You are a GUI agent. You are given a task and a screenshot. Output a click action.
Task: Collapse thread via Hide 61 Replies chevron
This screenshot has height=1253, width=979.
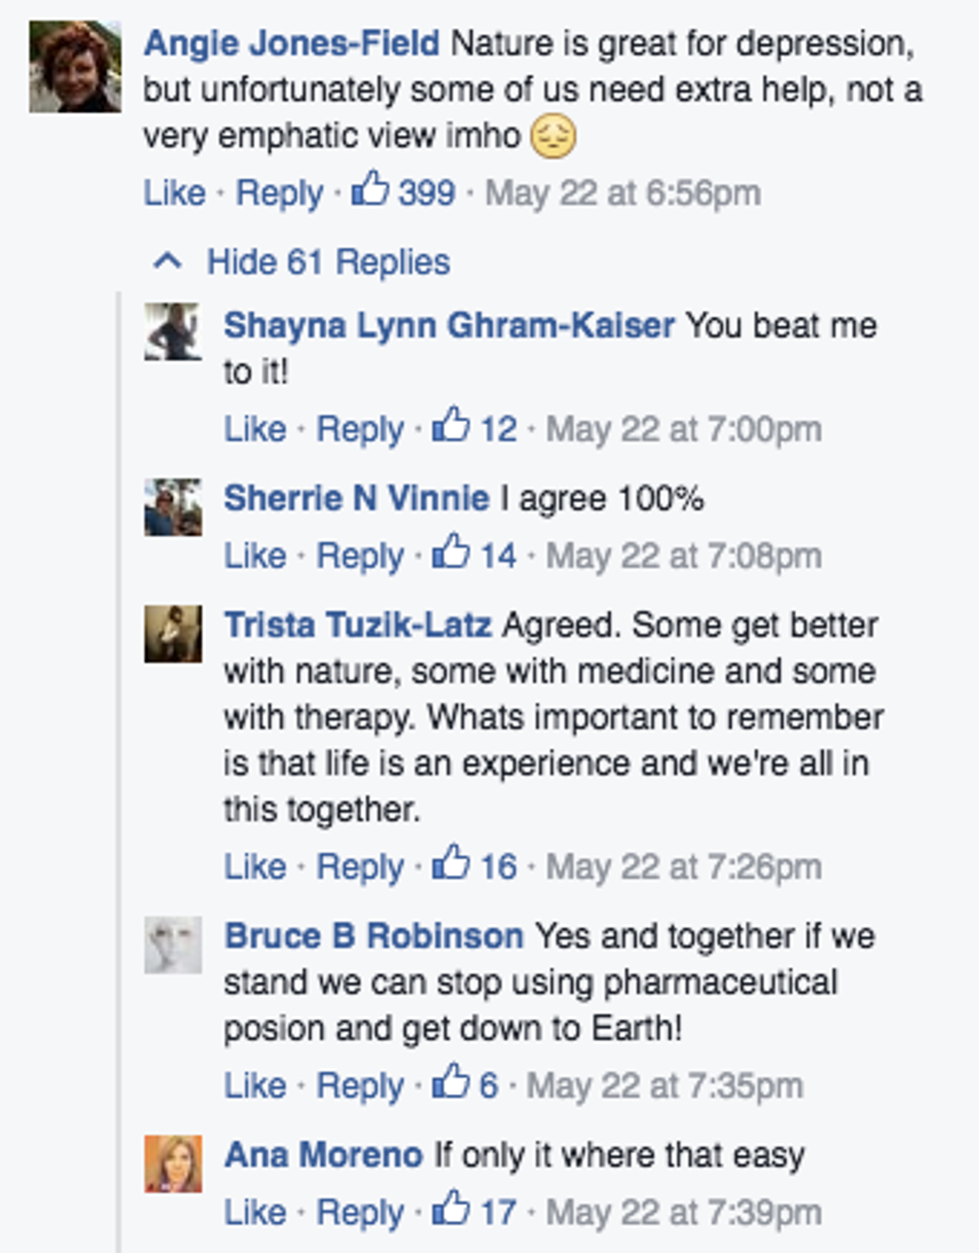[x=167, y=262]
